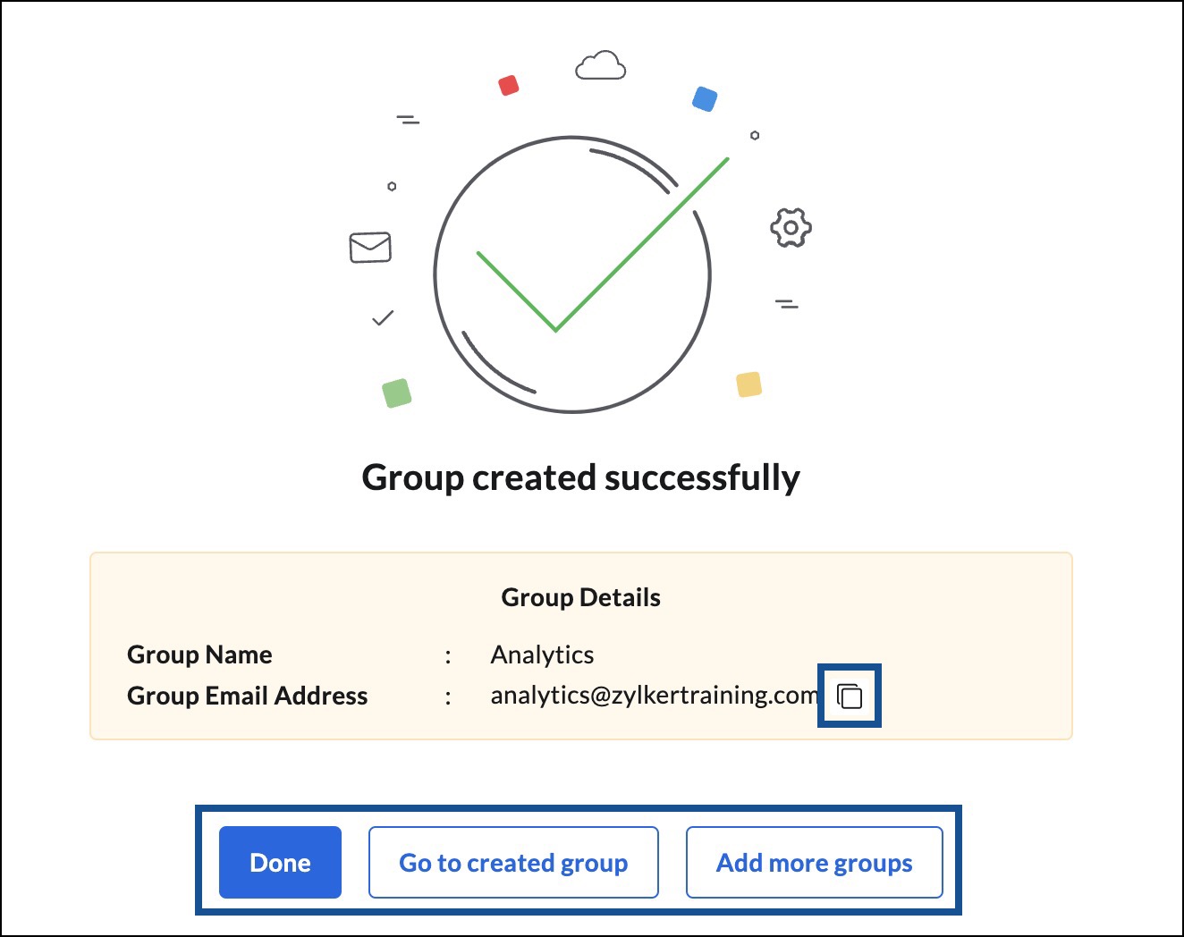
Task: Click the small hexagon near the gear
Action: click(755, 135)
